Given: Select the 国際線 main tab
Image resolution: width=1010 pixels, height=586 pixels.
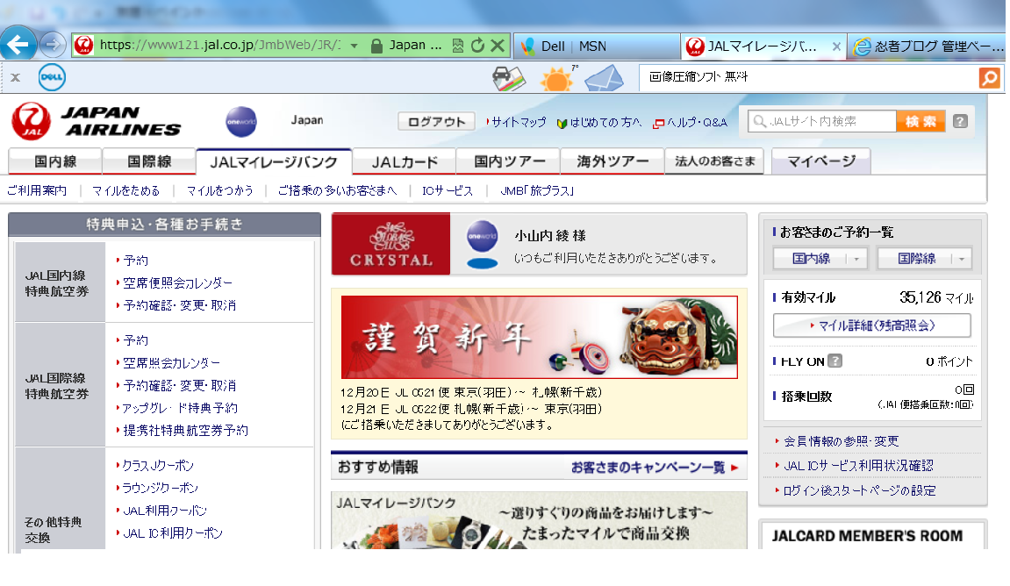Looking at the screenshot, I should 149,161.
